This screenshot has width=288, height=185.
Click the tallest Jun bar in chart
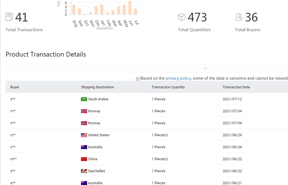pos(130,8)
